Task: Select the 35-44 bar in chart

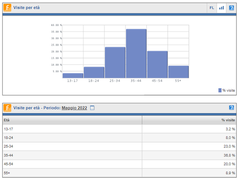Action: [x=136, y=54]
